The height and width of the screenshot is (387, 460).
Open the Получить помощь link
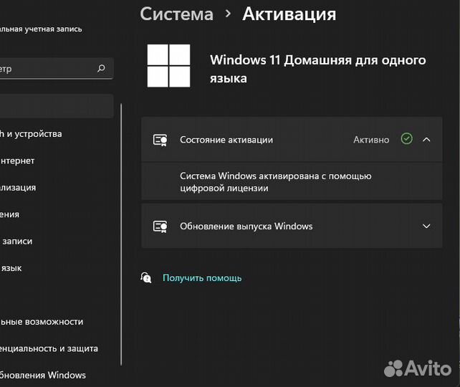(202, 278)
